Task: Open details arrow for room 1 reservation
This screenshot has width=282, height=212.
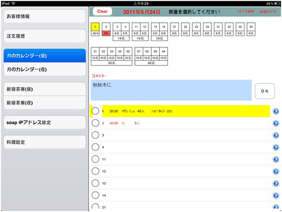Action: (276, 111)
